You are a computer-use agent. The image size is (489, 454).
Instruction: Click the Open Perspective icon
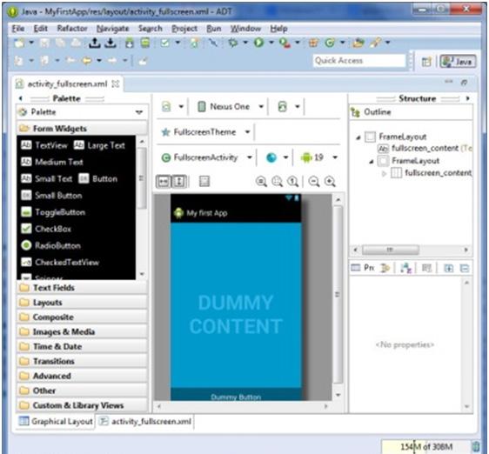[x=426, y=62]
